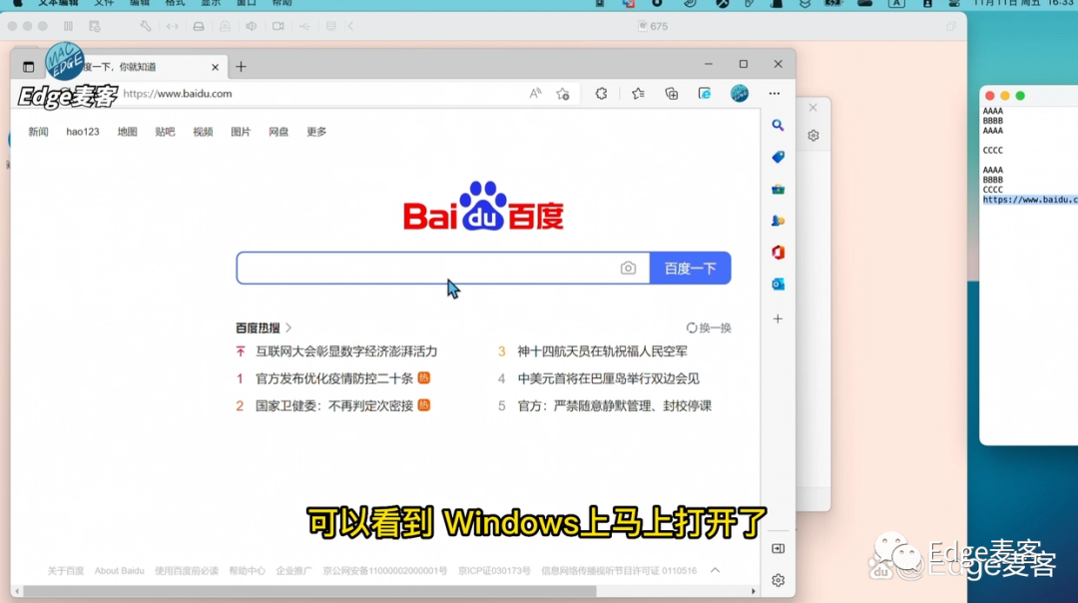Expand the 更多 menu on Baidu
This screenshot has width=1078, height=603.
(316, 132)
